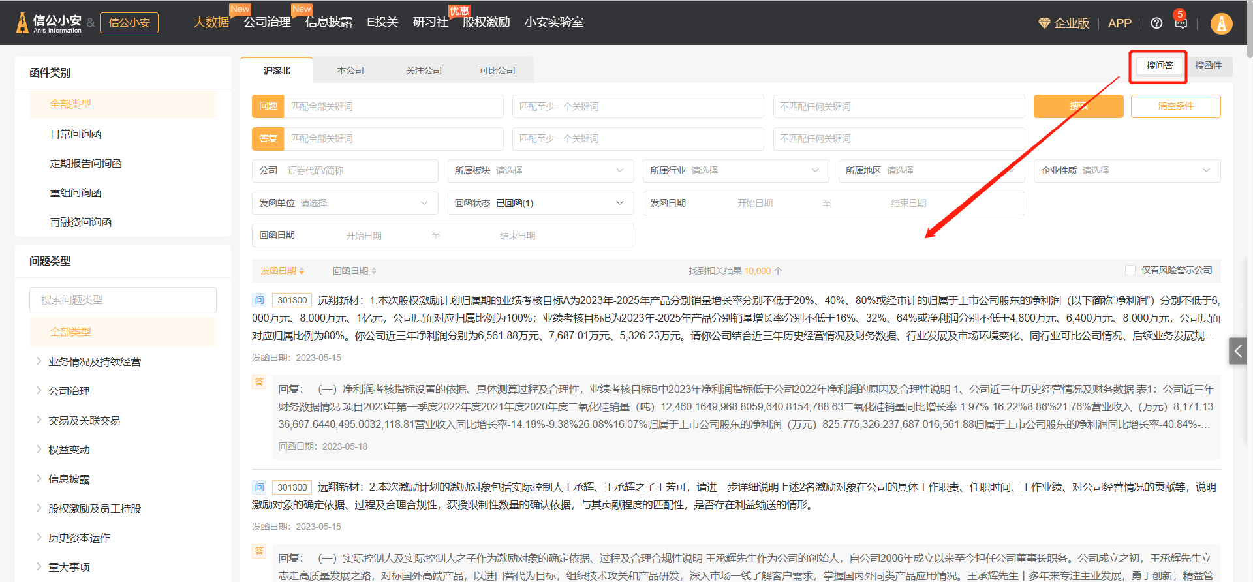
Task: Enable the 仅看风险警示公司 checkbox
Action: click(x=1130, y=270)
